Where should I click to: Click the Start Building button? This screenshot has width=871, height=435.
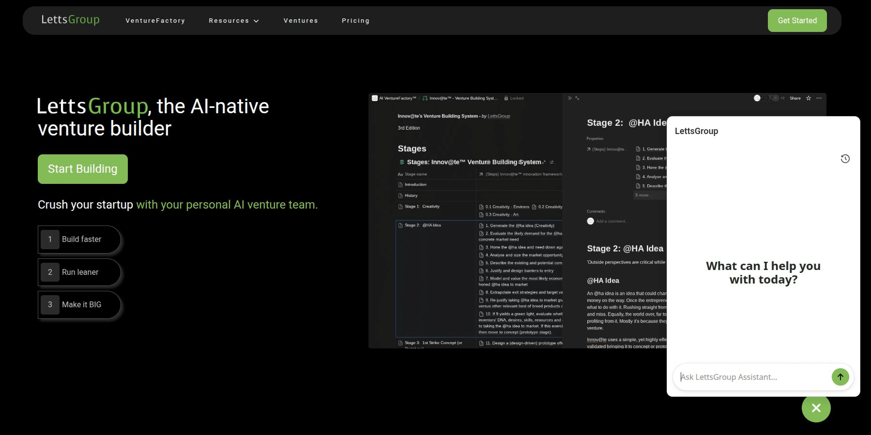point(83,169)
